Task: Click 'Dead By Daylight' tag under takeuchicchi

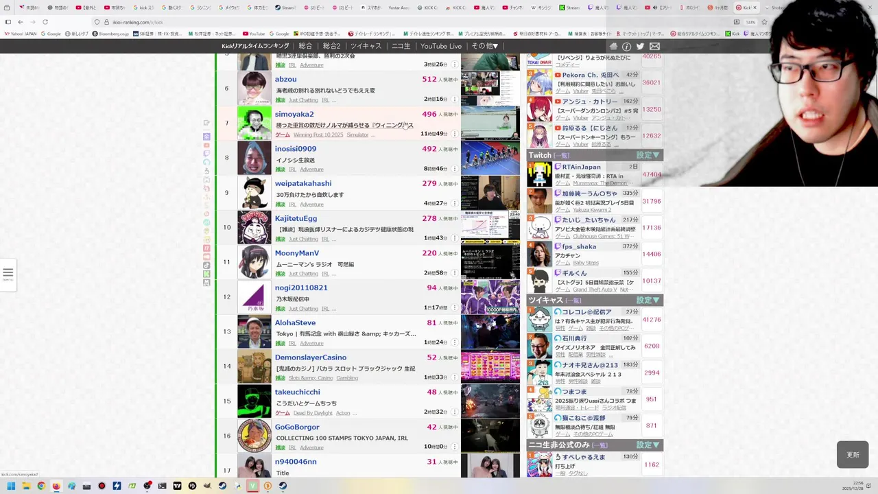Action: (x=313, y=413)
